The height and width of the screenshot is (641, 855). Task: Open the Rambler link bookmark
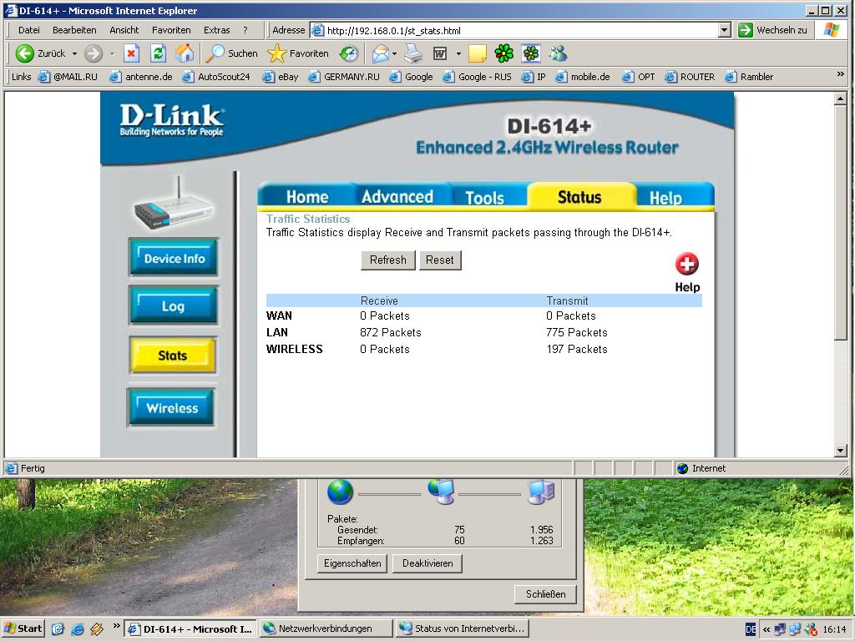[749, 77]
